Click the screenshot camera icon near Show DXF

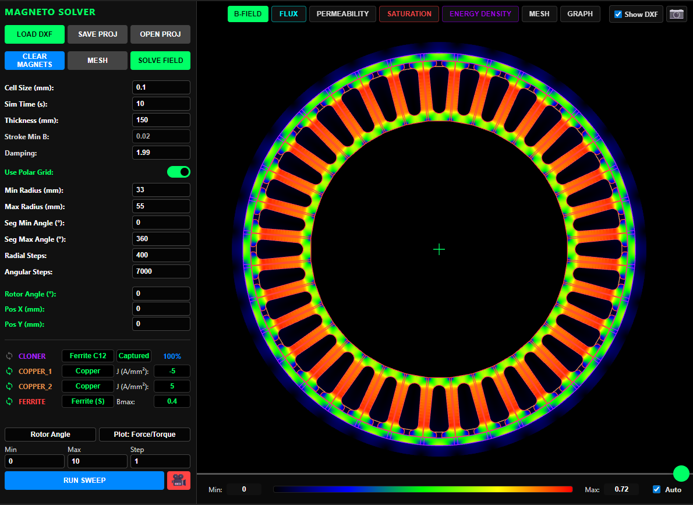(676, 14)
